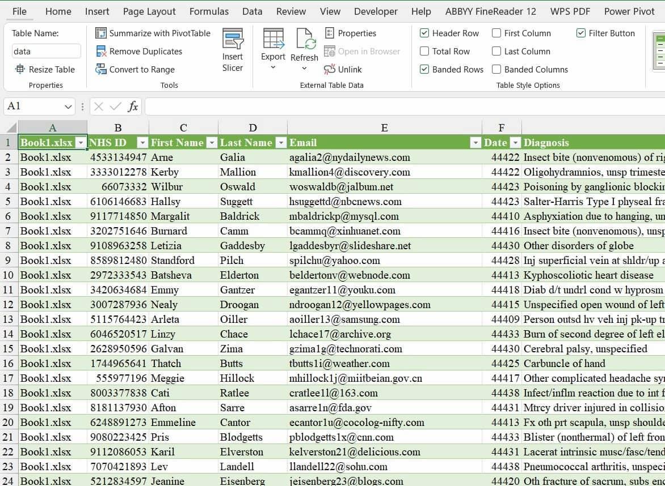The height and width of the screenshot is (486, 665).
Task: Click Summarize with PivotTable icon
Action: (101, 33)
